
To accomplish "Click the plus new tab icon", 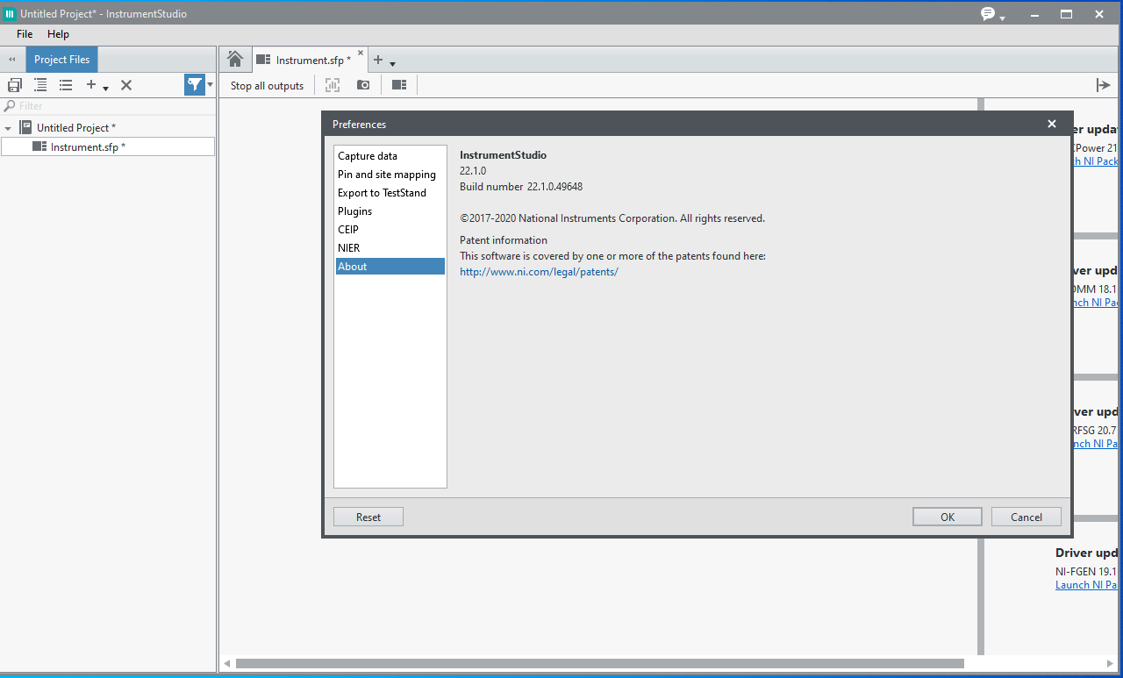I will 378,60.
